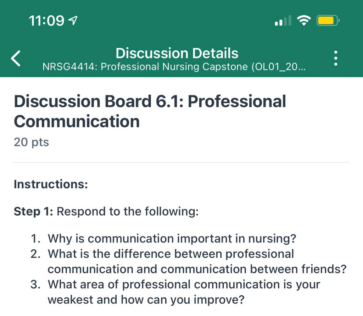This screenshot has width=363, height=316.
Task: Tap the 20 pts label
Action: [32, 142]
